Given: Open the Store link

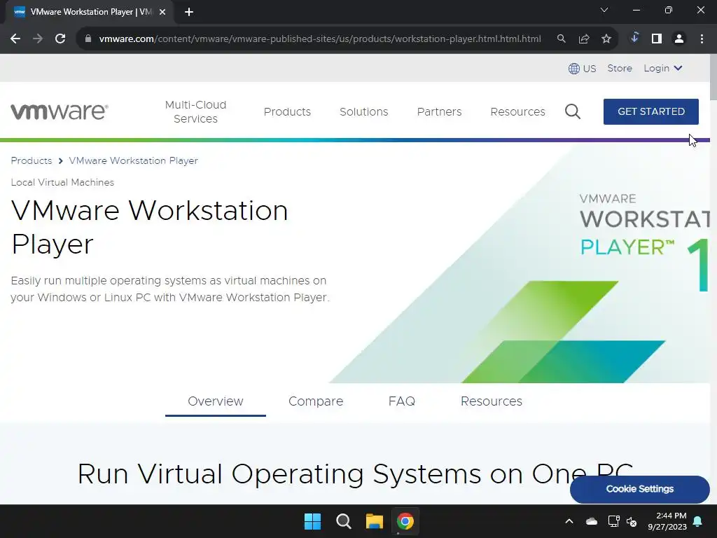Looking at the screenshot, I should 620,68.
